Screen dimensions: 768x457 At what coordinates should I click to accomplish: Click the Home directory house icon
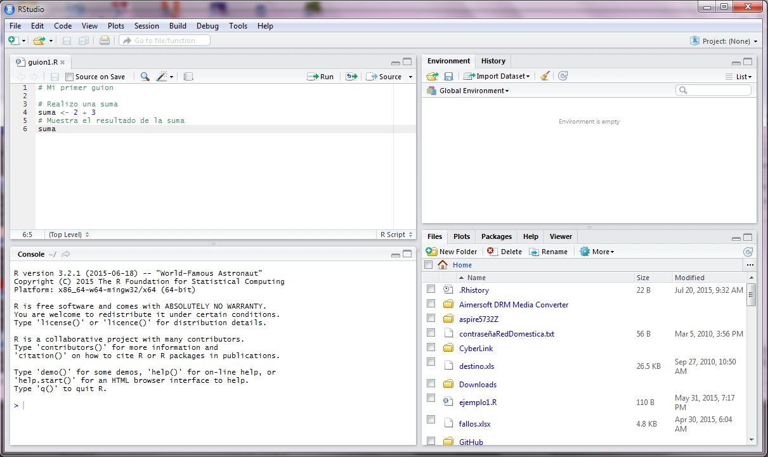tap(443, 265)
